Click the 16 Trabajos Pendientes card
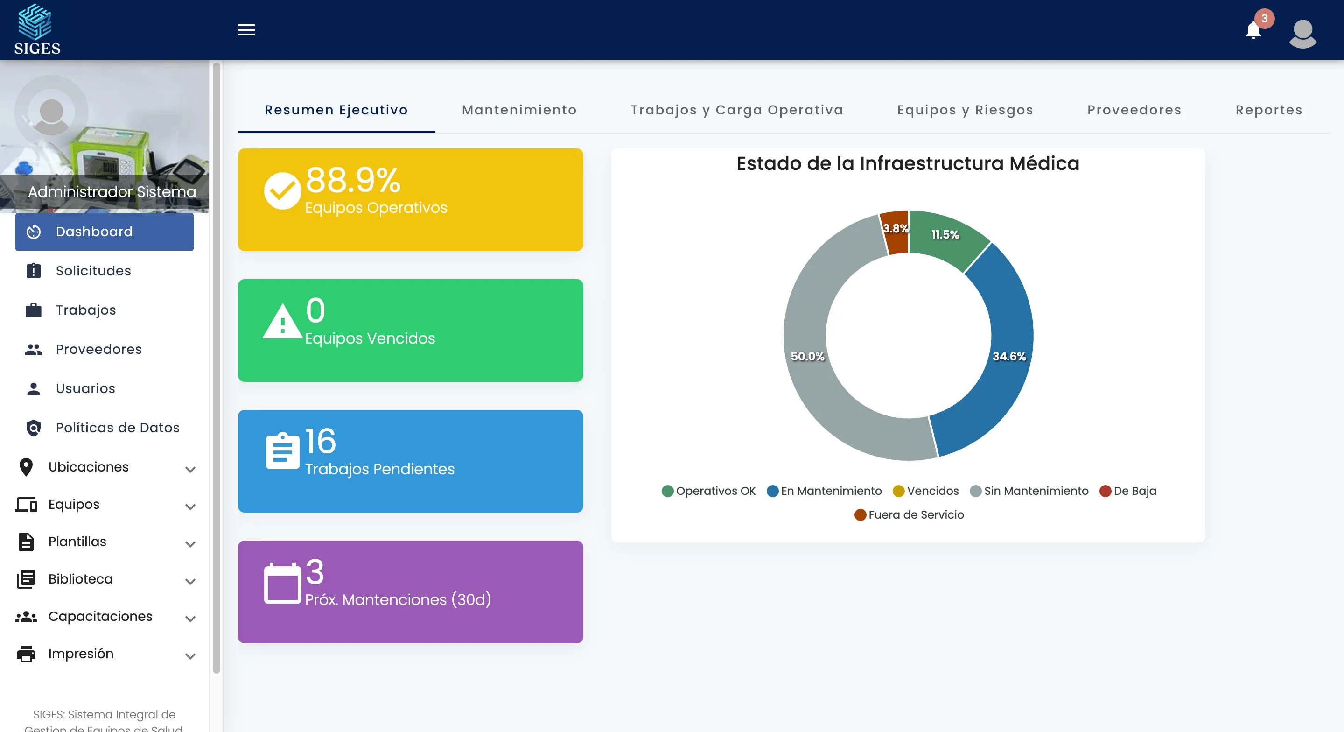 click(411, 461)
